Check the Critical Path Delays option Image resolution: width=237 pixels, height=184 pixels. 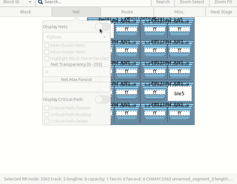[x=47, y=121]
